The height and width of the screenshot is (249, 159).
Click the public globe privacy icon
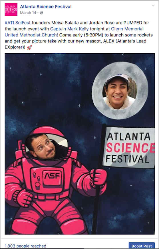click(41, 13)
